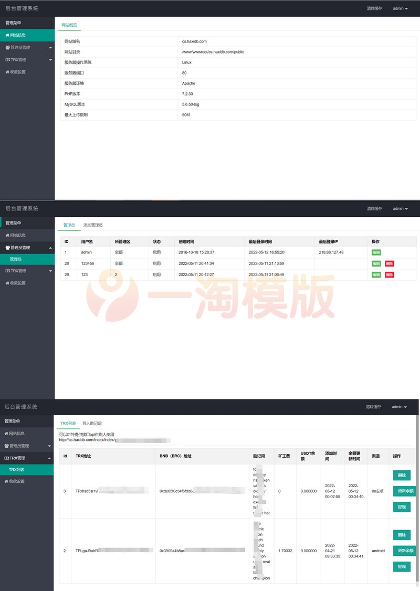The height and width of the screenshot is (591, 420).
Task: Click the highlighted 管理员 sidebar submenu item
Action: point(16,259)
